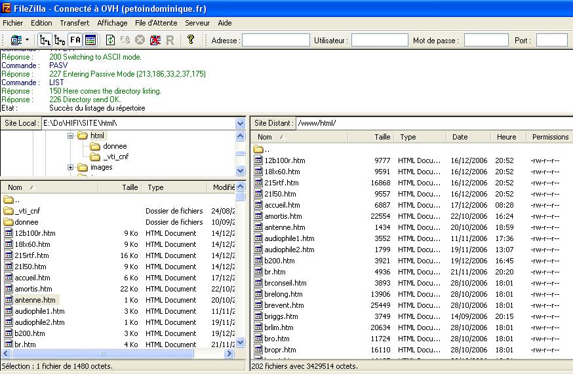This screenshot has height=374, width=573.
Task: Toggle the message log view
Action: (90, 40)
